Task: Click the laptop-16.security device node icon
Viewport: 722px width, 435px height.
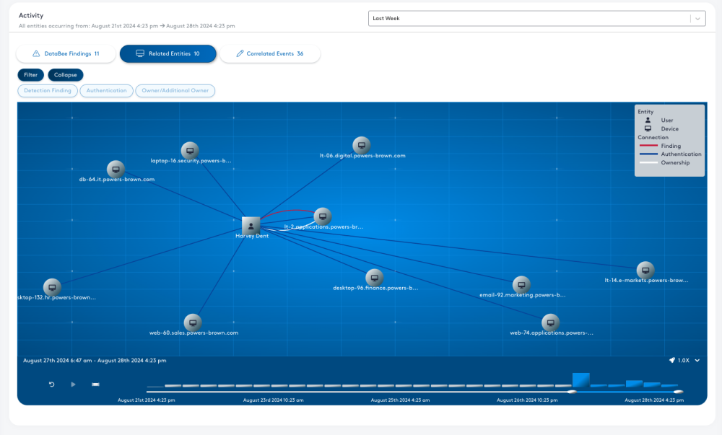Action: (x=190, y=150)
